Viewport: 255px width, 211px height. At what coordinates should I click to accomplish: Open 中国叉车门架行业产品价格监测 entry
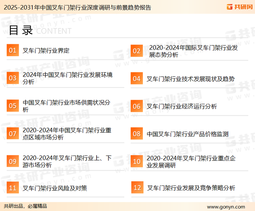point(187,134)
